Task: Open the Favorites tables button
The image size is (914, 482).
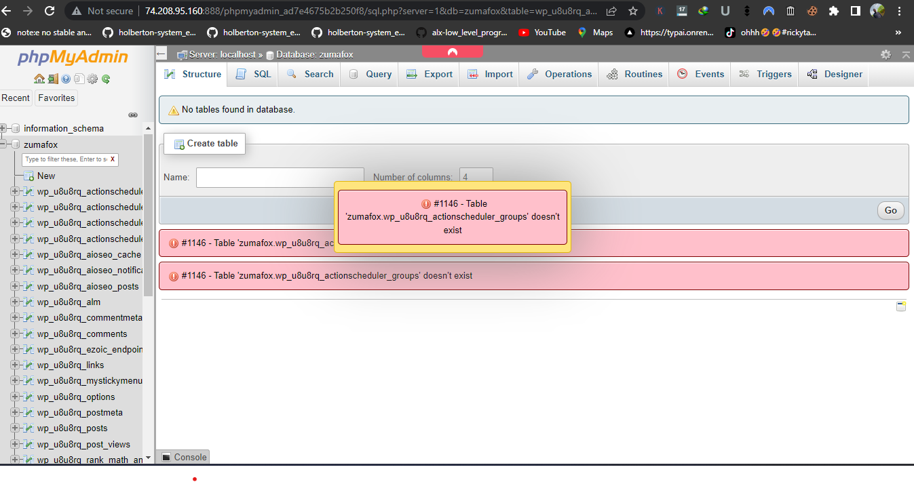Action: pos(56,98)
